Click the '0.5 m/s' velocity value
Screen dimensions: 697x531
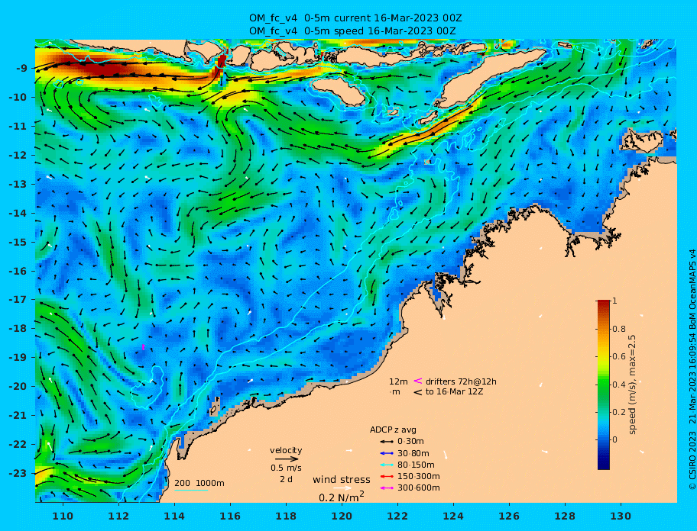tap(286, 468)
